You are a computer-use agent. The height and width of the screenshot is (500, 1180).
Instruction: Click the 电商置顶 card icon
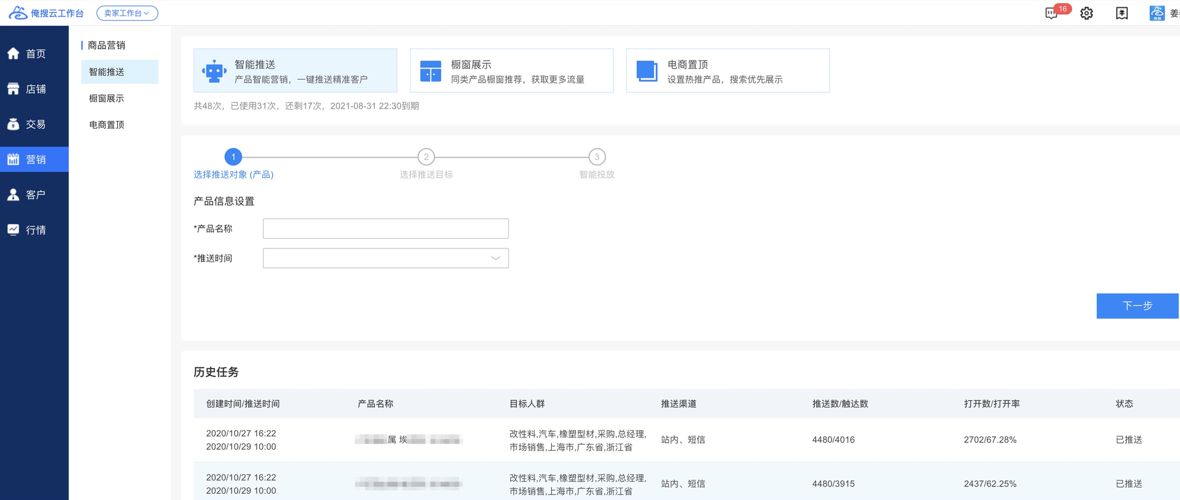click(x=647, y=71)
